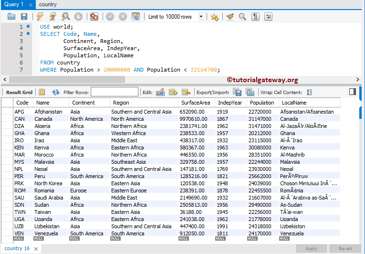This screenshot has height=254, width=365.
Task: Toggle the autocommit mode icon
Action: point(136,17)
